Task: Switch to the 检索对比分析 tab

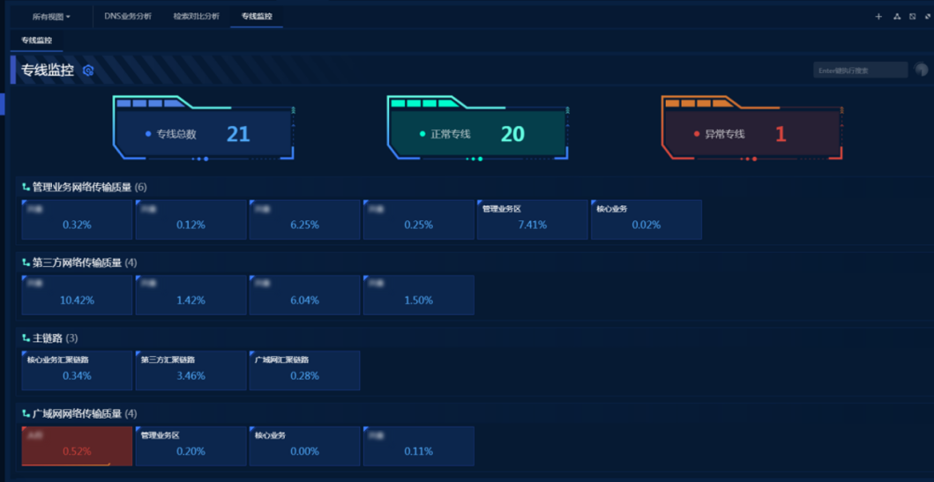Action: tap(196, 17)
